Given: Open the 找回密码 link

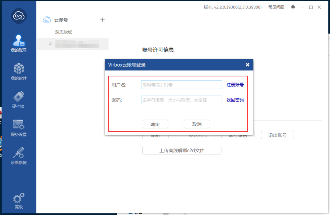Looking at the screenshot, I should pyautogui.click(x=235, y=100).
